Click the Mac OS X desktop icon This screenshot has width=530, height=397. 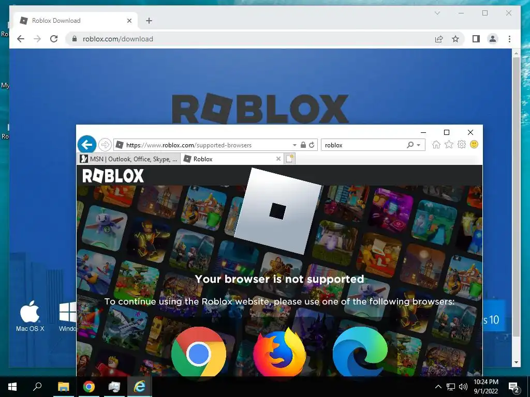[x=30, y=316]
